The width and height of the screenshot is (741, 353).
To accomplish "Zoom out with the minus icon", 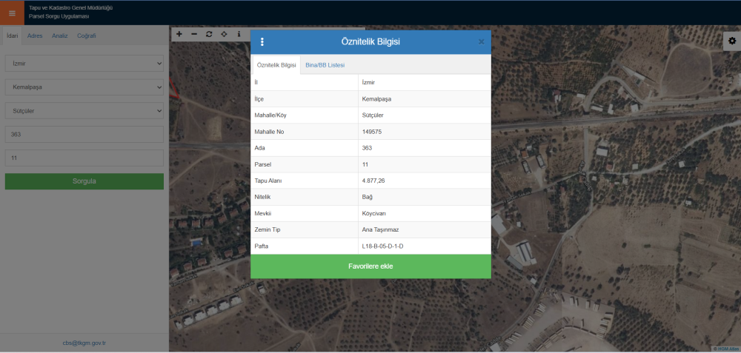I will coord(194,34).
